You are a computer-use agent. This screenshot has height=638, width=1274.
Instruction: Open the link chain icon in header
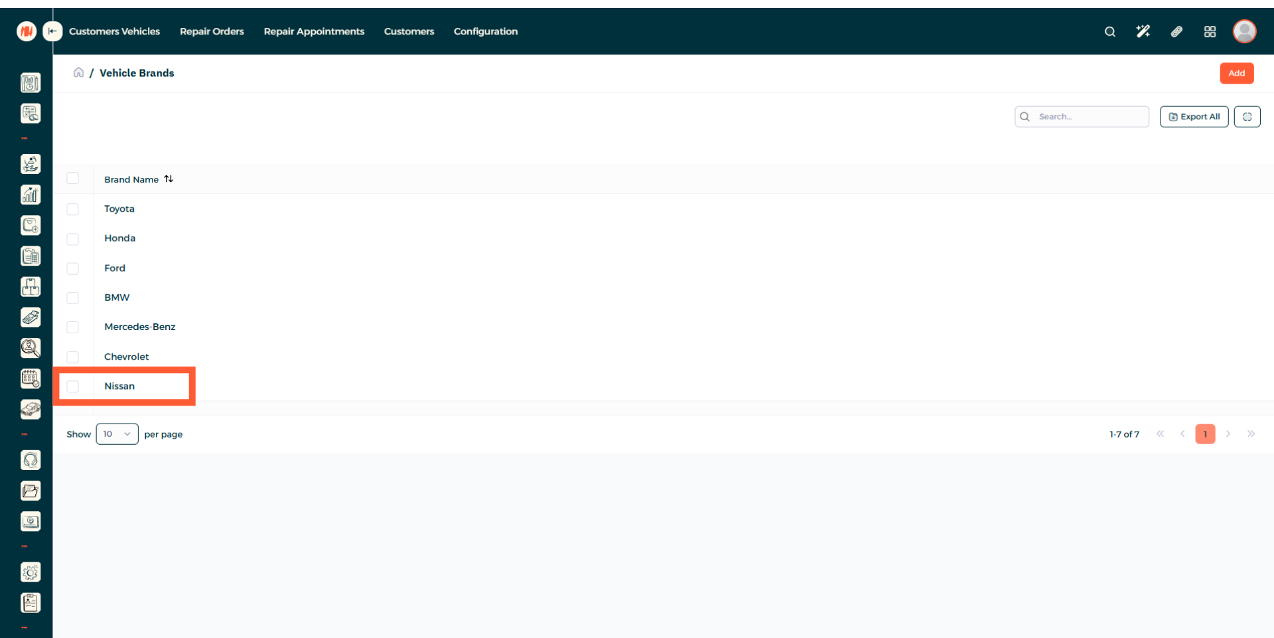(1176, 31)
